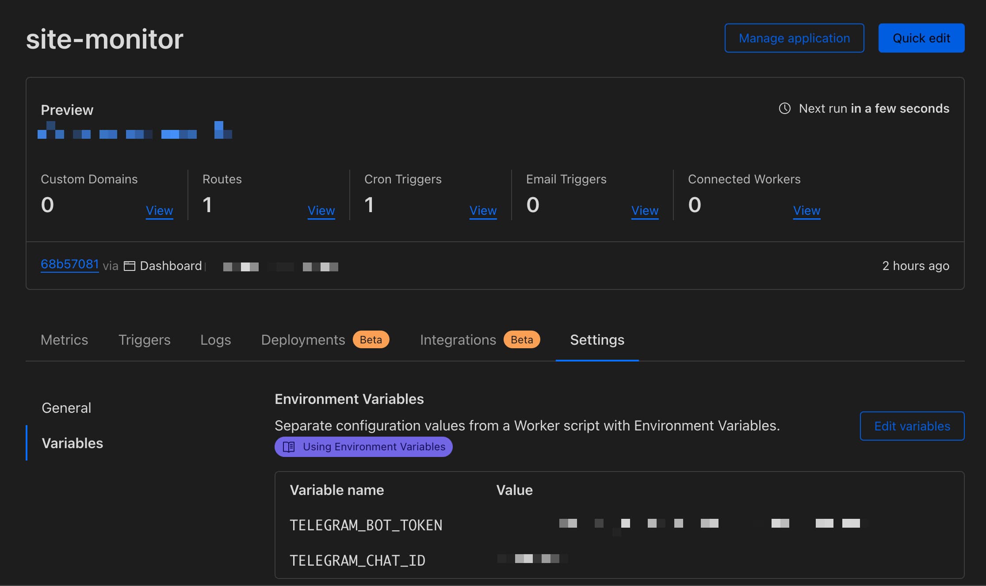Viewport: 986px width, 586px height.
Task: View the Routes configuration
Action: (x=321, y=210)
